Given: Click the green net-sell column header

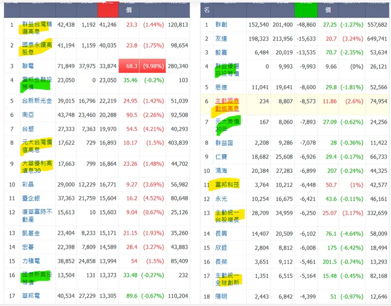Looking at the screenshot, I should tap(306, 10).
